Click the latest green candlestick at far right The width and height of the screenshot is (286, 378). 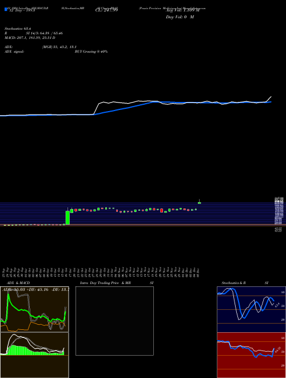tap(199, 203)
